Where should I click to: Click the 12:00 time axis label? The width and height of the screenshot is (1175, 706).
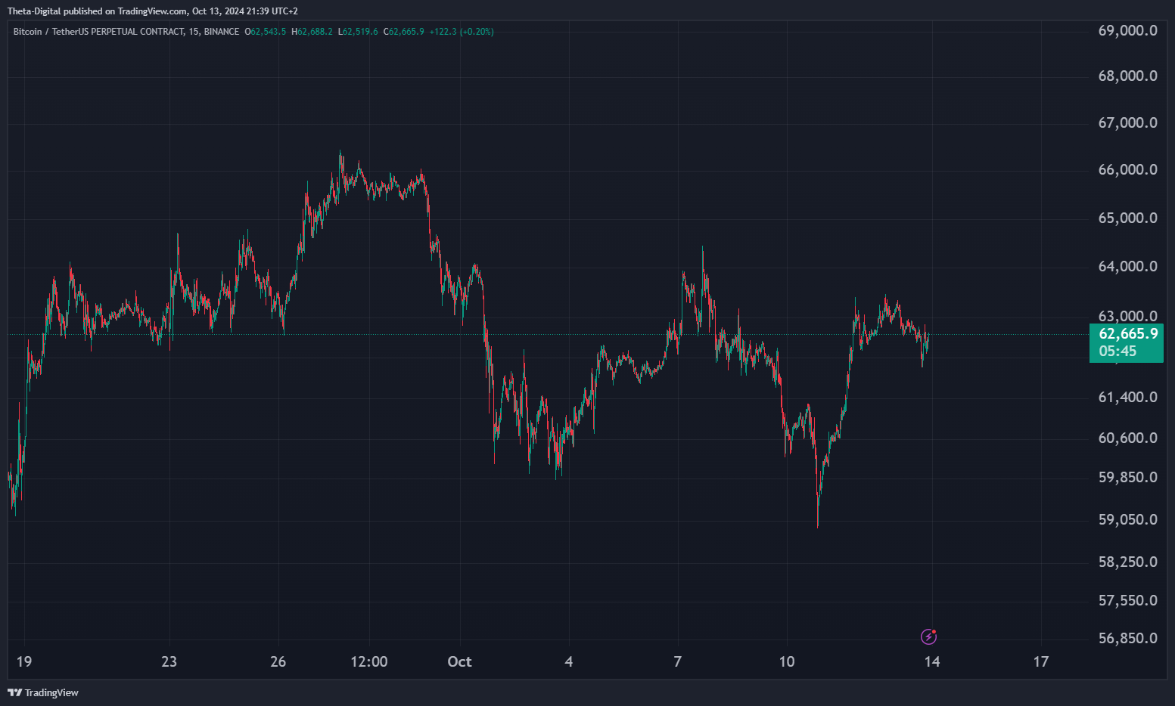pyautogui.click(x=369, y=661)
